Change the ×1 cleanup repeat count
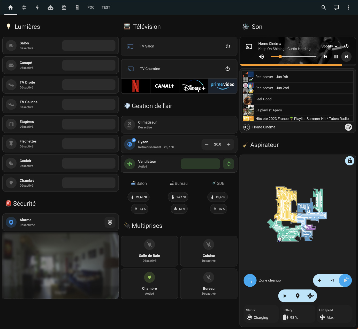 click(332, 280)
